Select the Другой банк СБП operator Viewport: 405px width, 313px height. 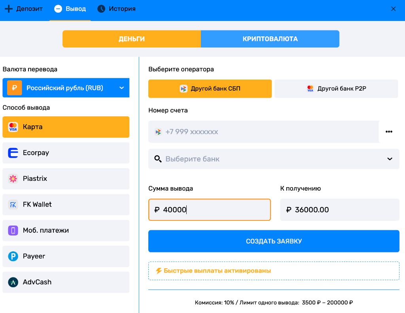tap(210, 89)
